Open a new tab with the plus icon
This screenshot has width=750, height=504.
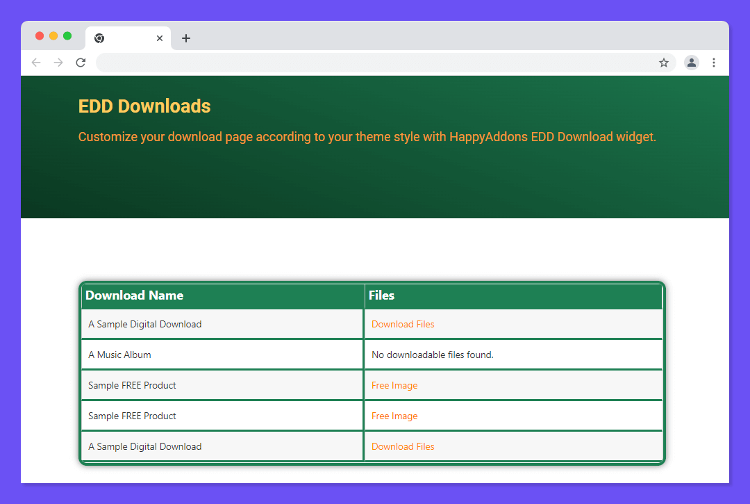point(186,38)
